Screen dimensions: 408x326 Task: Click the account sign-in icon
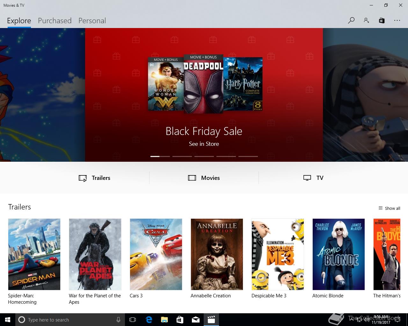point(367,20)
